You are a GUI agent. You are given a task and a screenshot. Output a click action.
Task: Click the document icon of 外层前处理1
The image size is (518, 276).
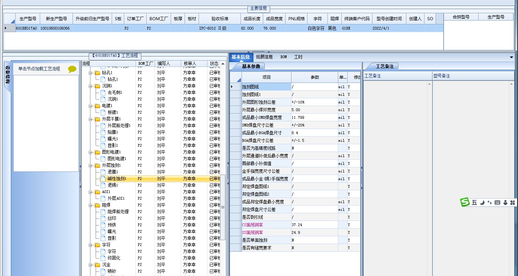103,125
